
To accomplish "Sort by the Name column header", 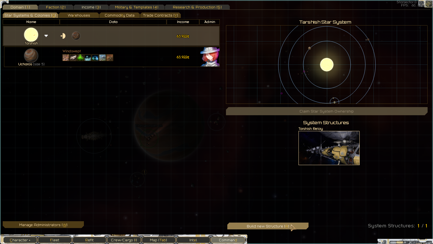I will tap(31, 22).
